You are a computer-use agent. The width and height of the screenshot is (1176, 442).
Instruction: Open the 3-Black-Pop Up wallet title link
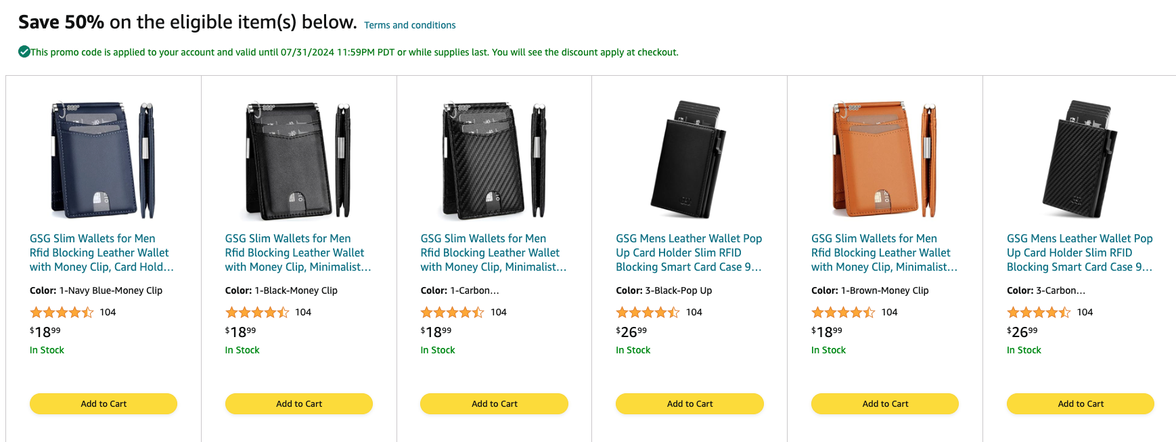pyautogui.click(x=688, y=252)
